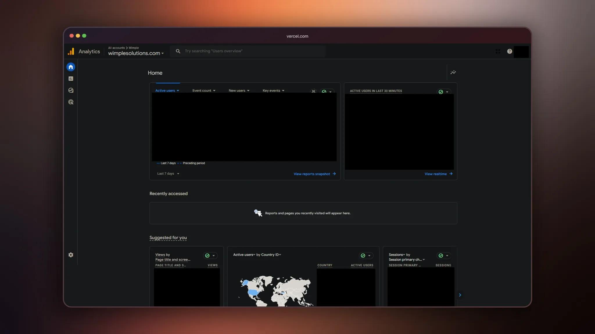595x334 pixels.
Task: Click the SESSIONS column header
Action: point(443,265)
